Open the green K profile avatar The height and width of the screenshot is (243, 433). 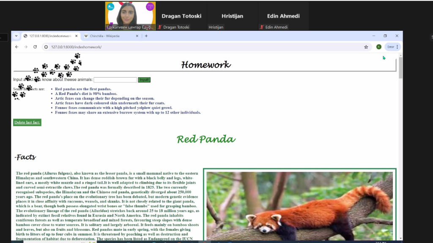378,47
